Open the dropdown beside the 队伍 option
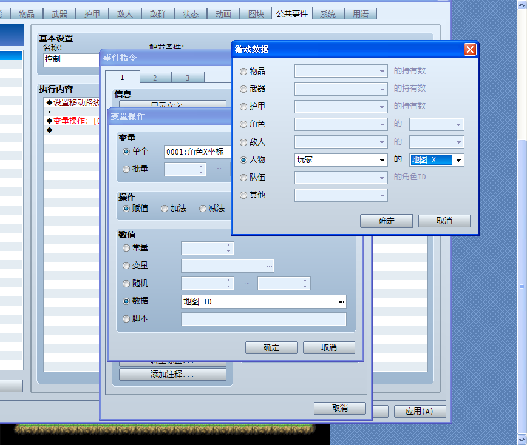Screen dimensions: 527x445 [x=382, y=178]
